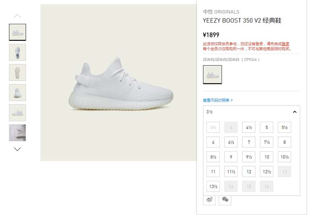Click the thumbnail gallery down arrow
This screenshot has width=322, height=215.
(17, 149)
